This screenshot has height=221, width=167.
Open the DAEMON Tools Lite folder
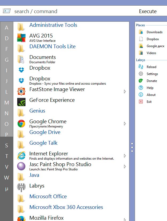tap(52, 46)
